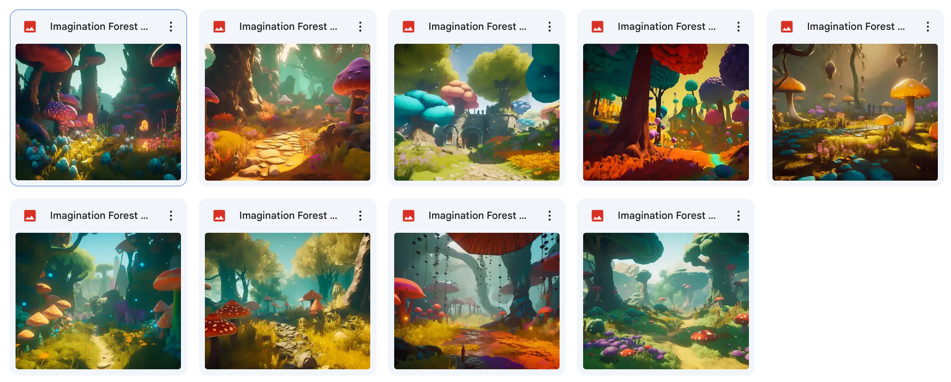This screenshot has width=951, height=382.
Task: Click "Imagination Forest ..." title above orange mushrooms blue lights
Action: point(99,216)
